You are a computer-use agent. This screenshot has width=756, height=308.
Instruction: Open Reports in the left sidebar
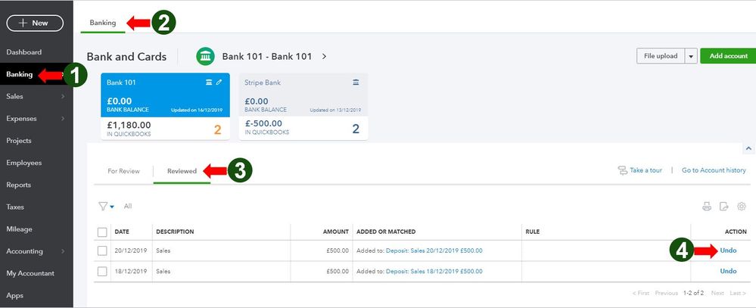tap(19, 185)
